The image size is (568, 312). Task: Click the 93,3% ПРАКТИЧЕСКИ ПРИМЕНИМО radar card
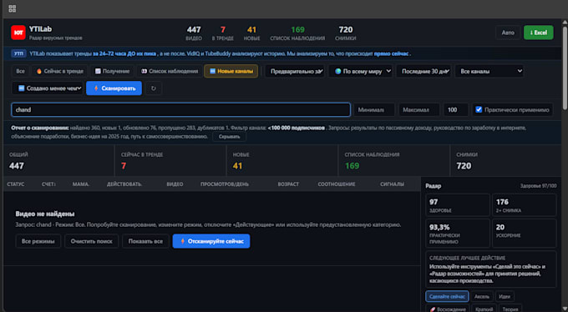pyautogui.click(x=458, y=233)
